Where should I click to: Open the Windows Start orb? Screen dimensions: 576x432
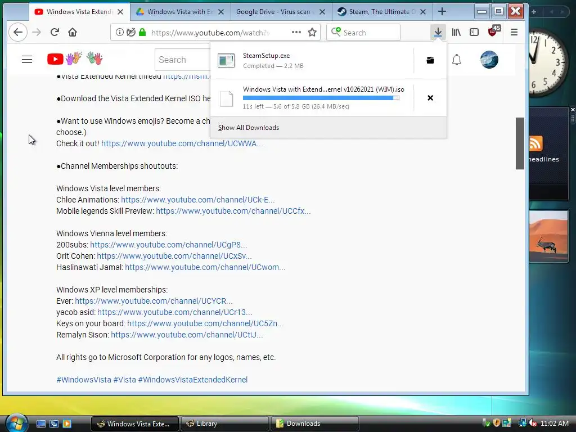click(16, 422)
